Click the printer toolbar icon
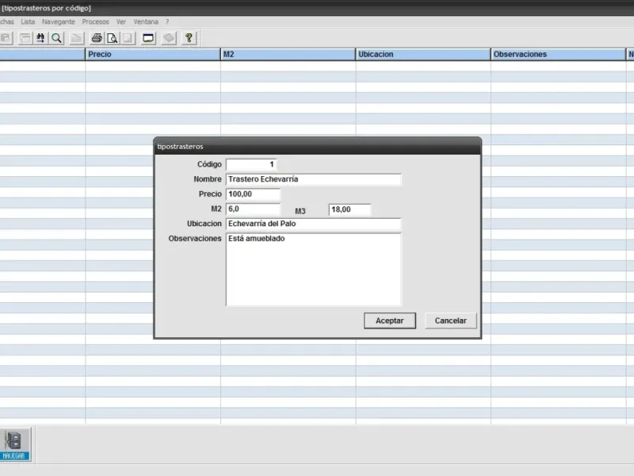634x476 pixels. [x=97, y=38]
